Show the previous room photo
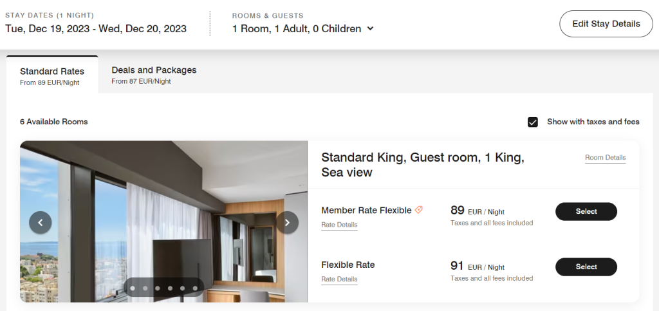 pyautogui.click(x=41, y=223)
